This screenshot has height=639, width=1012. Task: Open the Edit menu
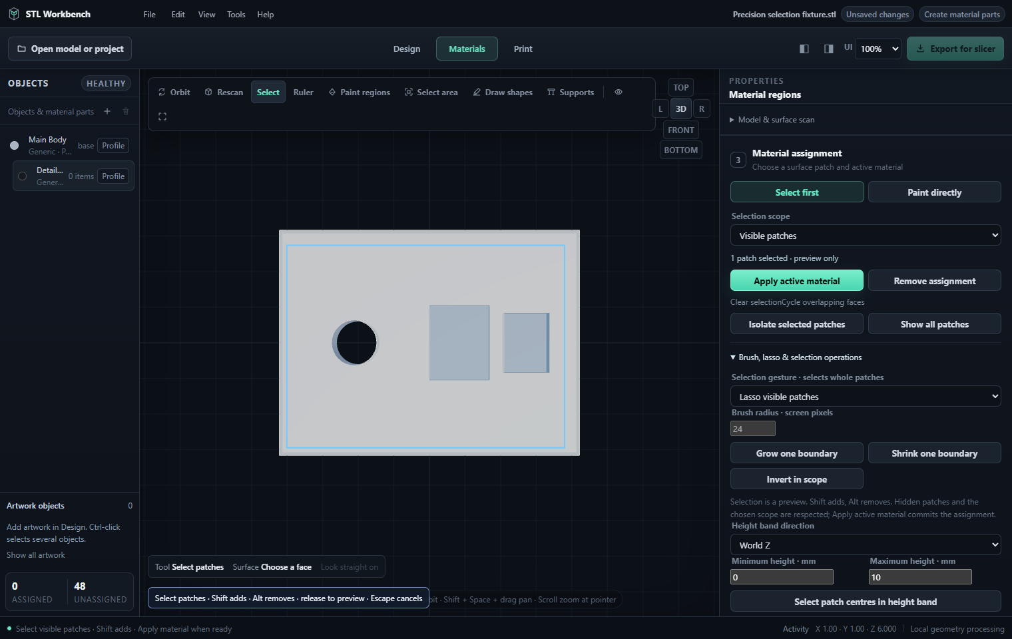tap(178, 14)
